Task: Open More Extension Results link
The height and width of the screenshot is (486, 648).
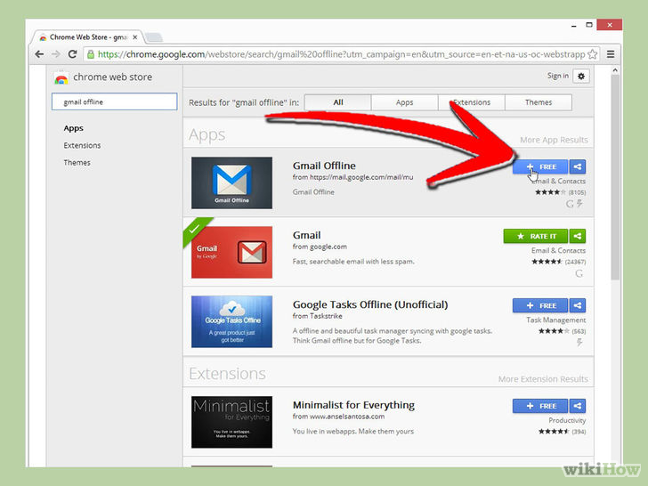Action: [x=543, y=379]
